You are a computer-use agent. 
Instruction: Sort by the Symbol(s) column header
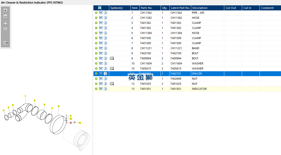click(120, 8)
